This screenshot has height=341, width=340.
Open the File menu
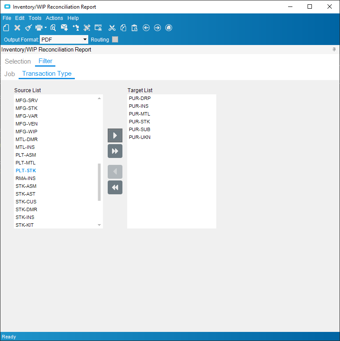click(7, 18)
